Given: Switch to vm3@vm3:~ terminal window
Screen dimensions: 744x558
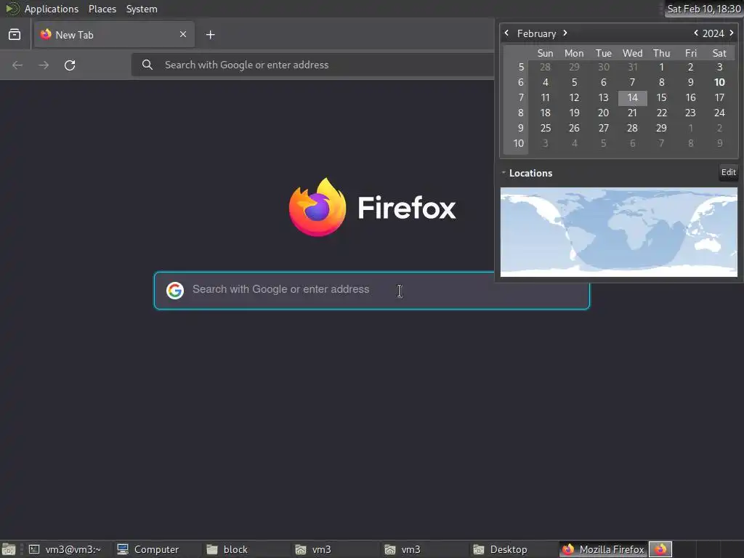Looking at the screenshot, I should [65, 549].
